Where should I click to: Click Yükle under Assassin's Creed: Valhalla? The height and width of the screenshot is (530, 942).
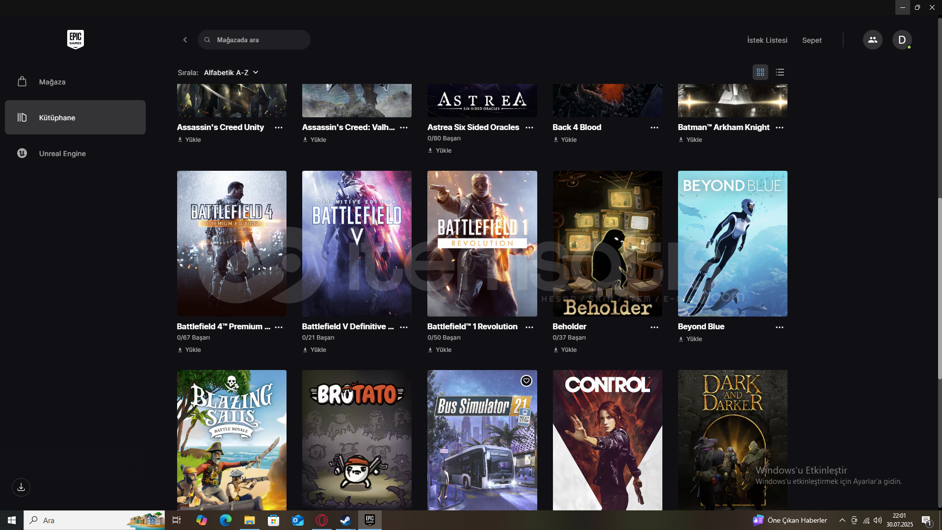point(314,140)
